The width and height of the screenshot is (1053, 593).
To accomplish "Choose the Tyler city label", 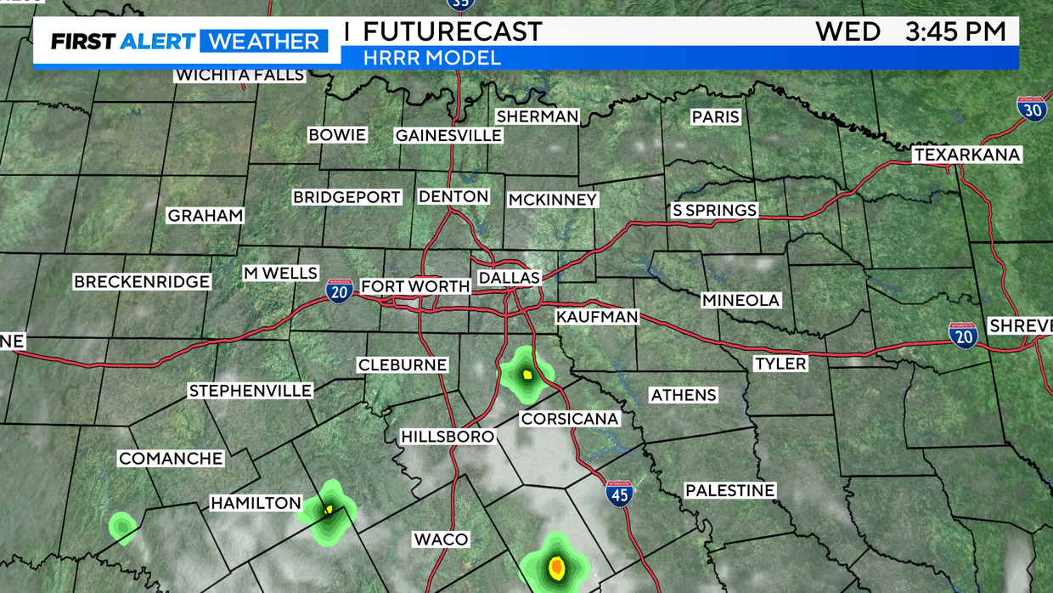I will (780, 364).
